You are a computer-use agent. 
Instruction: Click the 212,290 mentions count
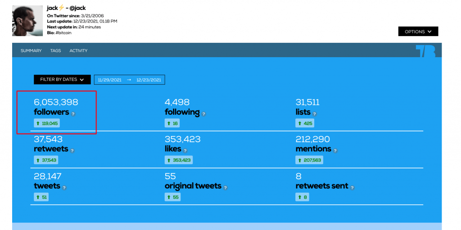pos(313,139)
